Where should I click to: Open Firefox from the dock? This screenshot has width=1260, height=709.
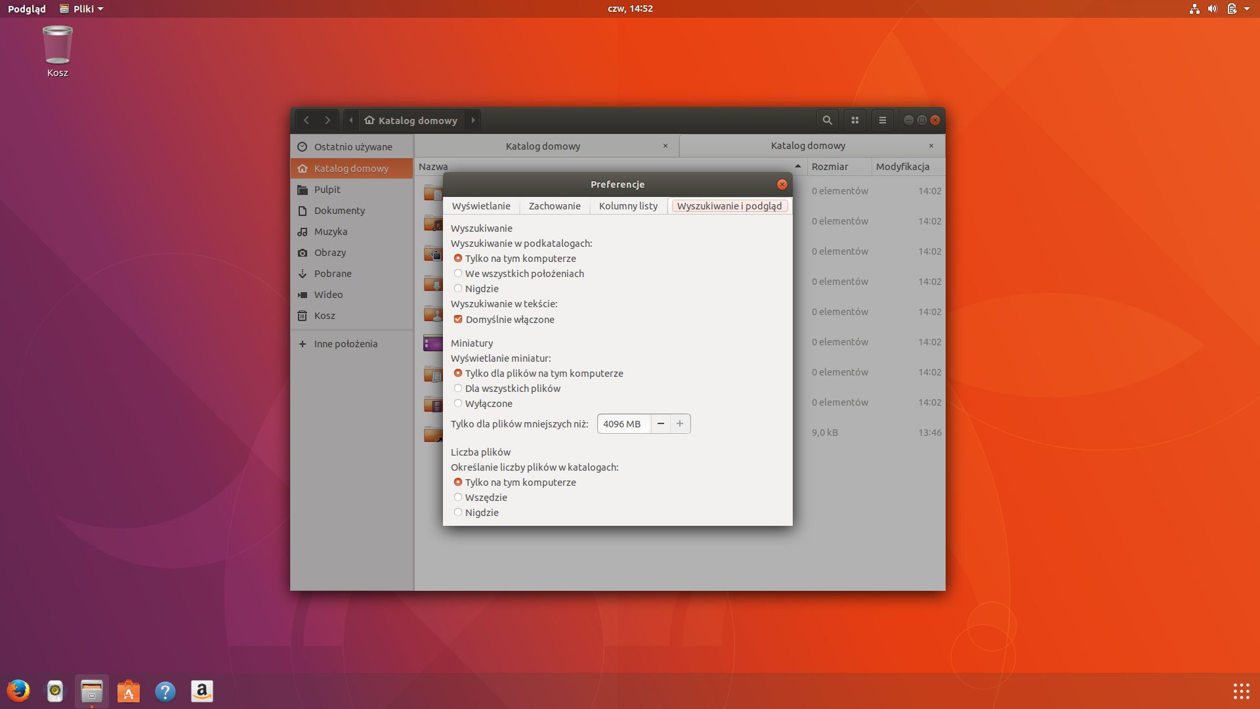18,691
